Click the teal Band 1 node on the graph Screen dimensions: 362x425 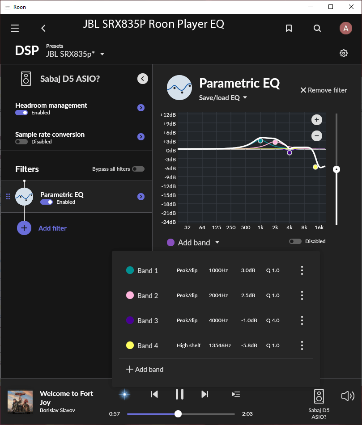coord(260,141)
